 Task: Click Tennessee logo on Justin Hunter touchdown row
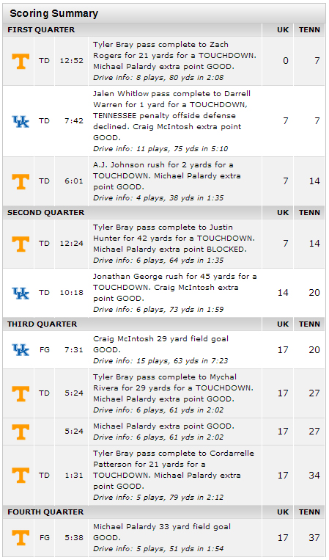point(21,244)
